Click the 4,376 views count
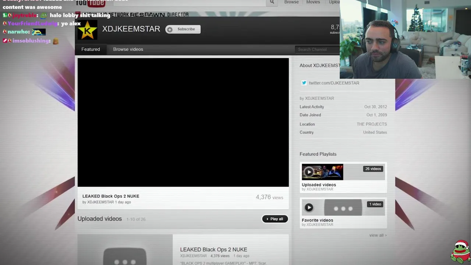This screenshot has height=265, width=471. click(269, 197)
